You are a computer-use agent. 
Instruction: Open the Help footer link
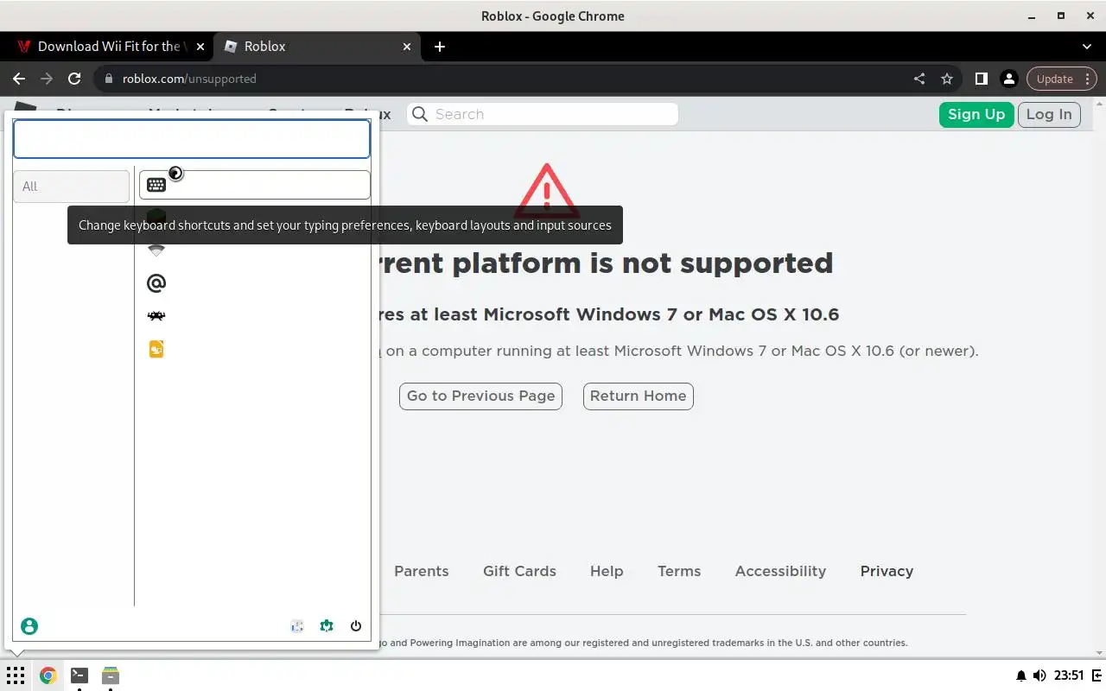[607, 571]
